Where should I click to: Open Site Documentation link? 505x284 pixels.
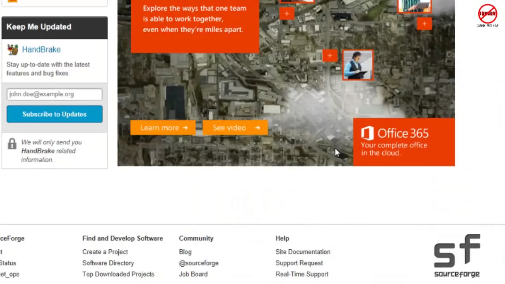tap(303, 252)
